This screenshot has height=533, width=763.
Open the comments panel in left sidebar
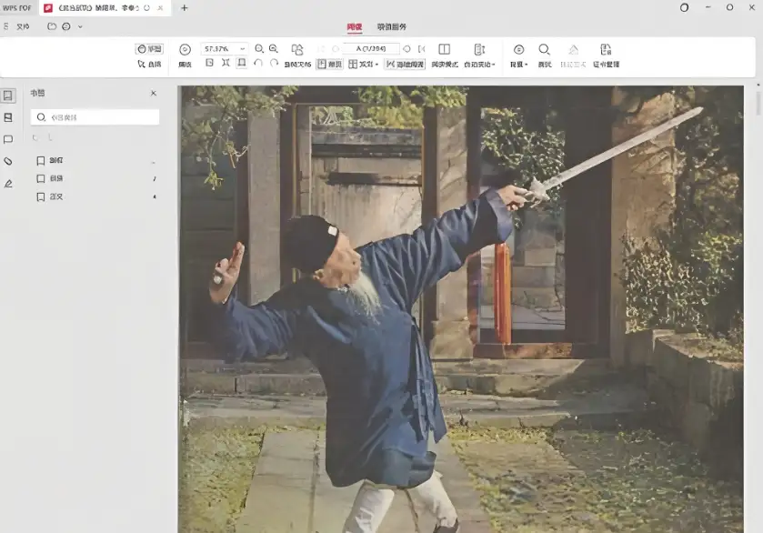8,139
